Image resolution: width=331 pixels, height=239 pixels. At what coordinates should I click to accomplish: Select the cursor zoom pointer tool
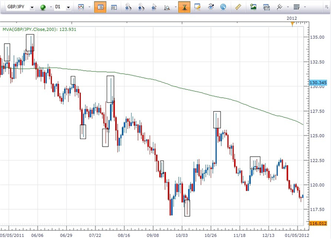click(154, 7)
